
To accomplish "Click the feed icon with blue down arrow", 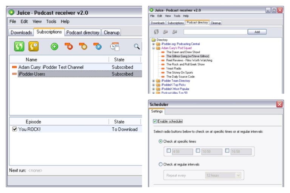I will pos(97,46).
